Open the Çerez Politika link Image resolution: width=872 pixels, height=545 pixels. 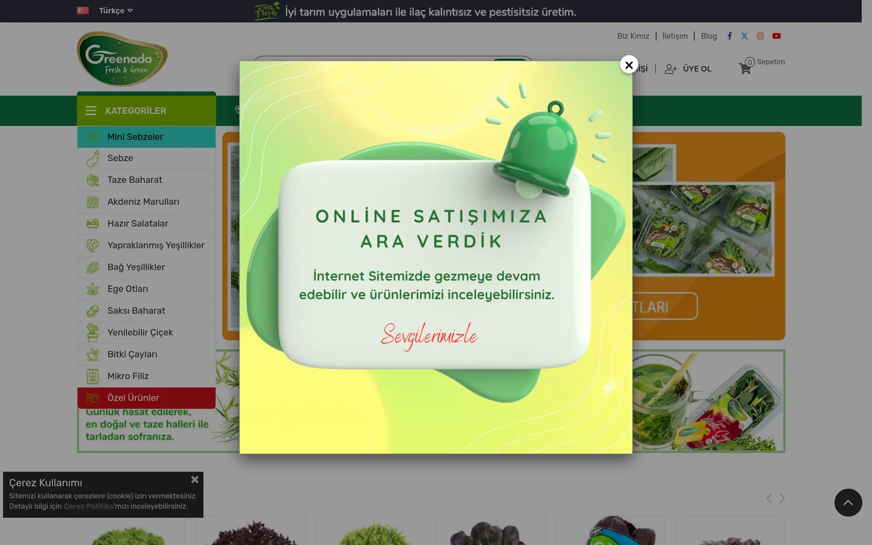tap(88, 506)
